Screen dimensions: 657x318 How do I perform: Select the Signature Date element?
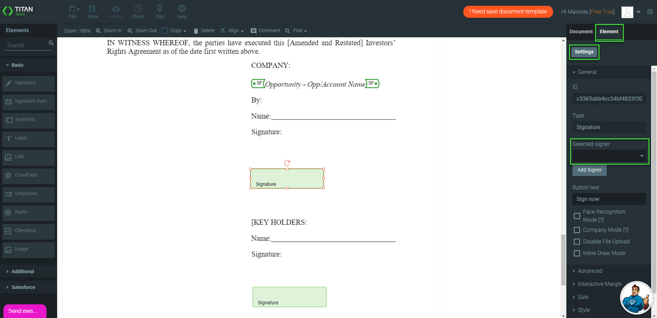click(28, 101)
